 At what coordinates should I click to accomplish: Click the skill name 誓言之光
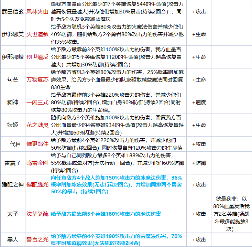37,239
